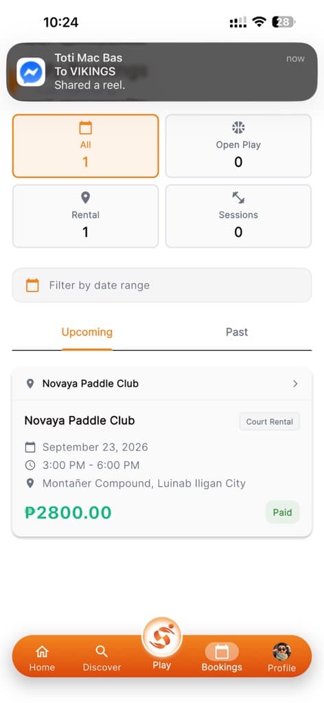Viewport: 324px width, 703px height.
Task: Open the Filter by date range field
Action: point(162,285)
